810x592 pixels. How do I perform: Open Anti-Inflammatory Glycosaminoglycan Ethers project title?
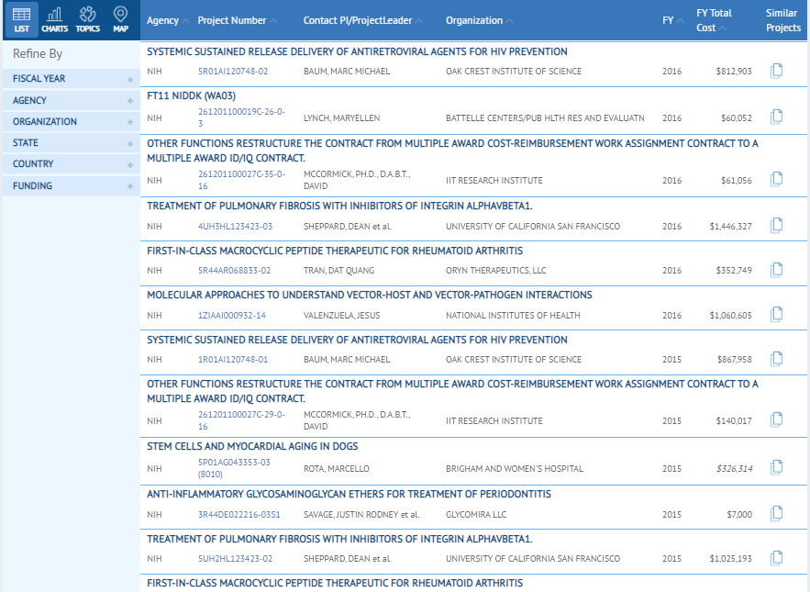(x=349, y=494)
